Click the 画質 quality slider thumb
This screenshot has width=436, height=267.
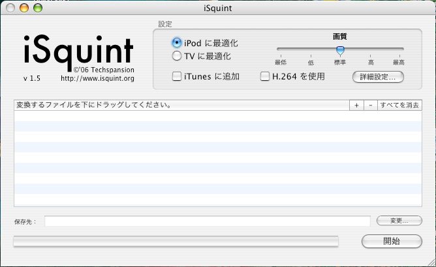(340, 50)
